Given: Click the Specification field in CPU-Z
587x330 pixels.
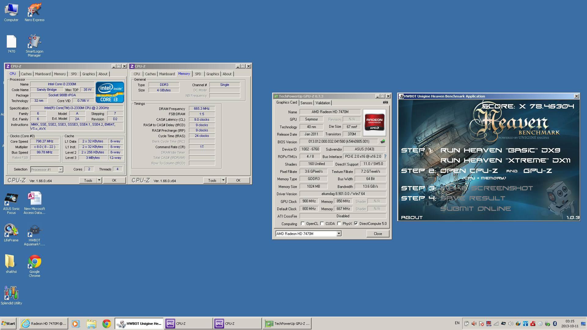Looking at the screenshot, I should (76, 108).
